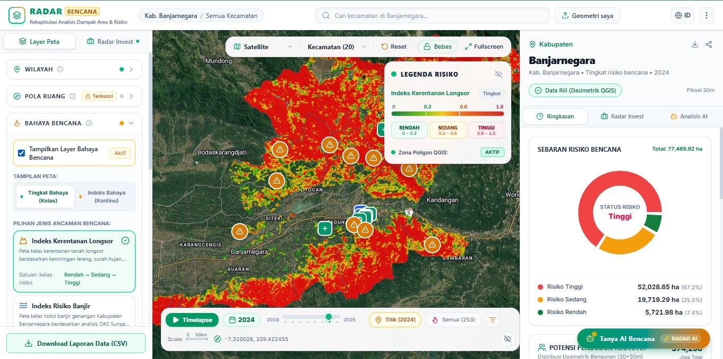723x359 pixels.
Task: Switch to left sidebar Radar Invest tab
Action: tap(113, 41)
